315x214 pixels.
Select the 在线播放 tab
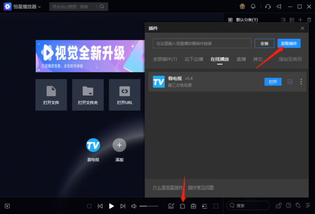220,59
